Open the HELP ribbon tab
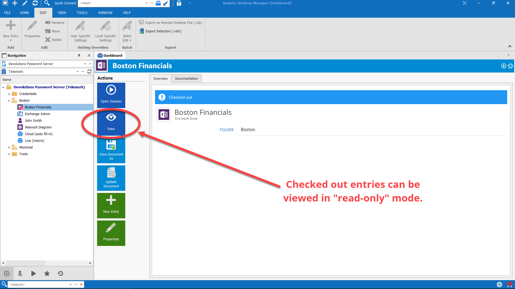Viewport: 515px width, 289px height. click(127, 13)
